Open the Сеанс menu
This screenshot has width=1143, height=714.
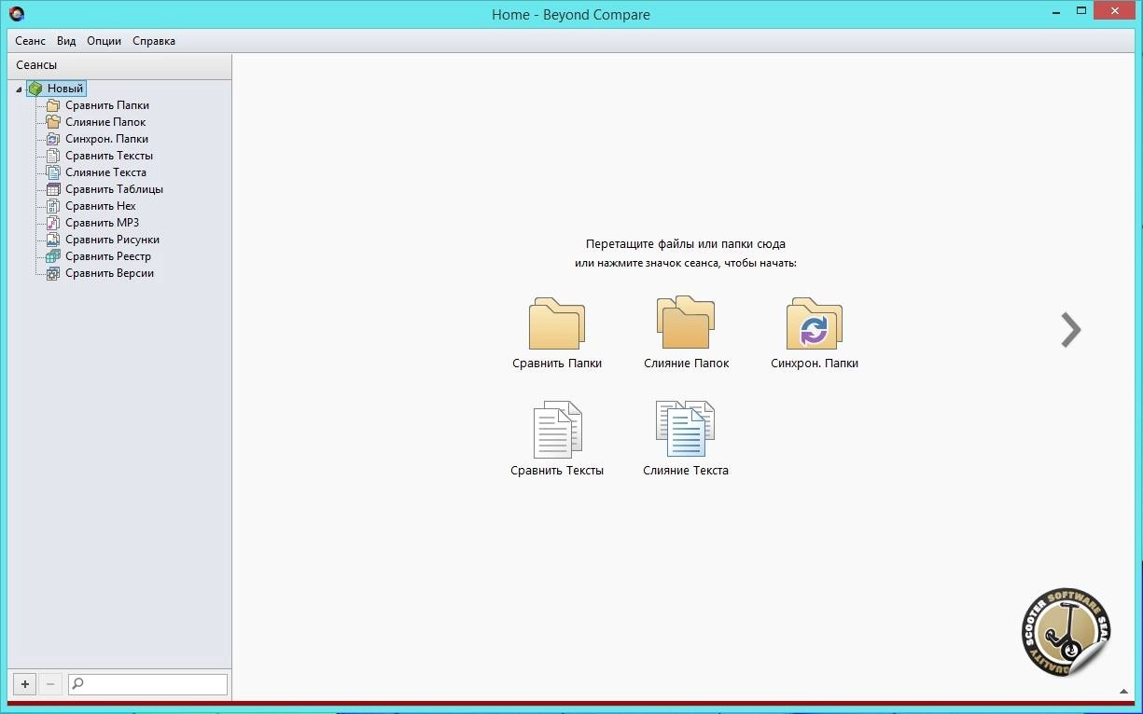click(x=30, y=41)
